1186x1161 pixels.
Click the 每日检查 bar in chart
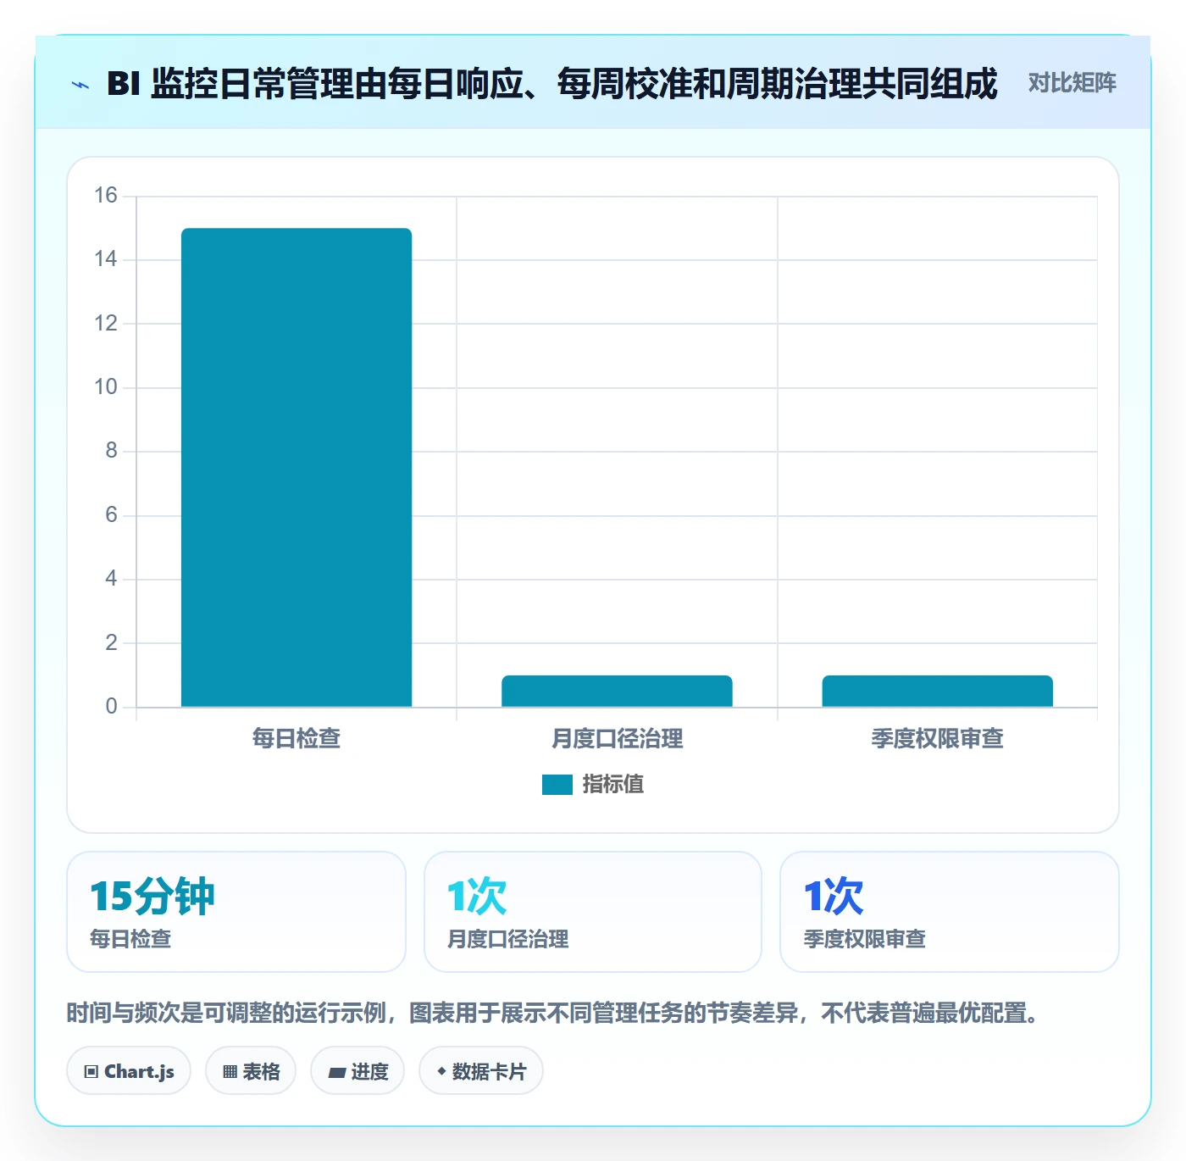(x=296, y=467)
